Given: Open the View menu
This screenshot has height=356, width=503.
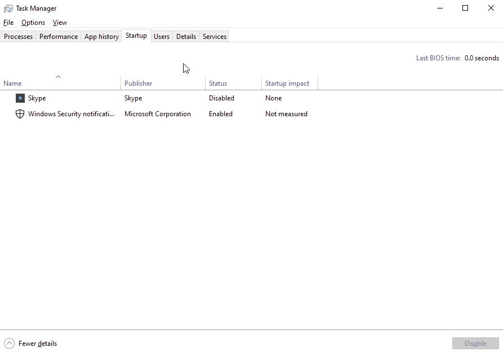Looking at the screenshot, I should click(60, 23).
